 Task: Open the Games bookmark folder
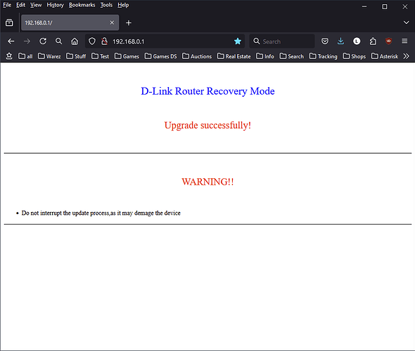click(127, 56)
